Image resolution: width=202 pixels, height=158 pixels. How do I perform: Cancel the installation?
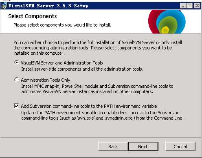click(180, 147)
